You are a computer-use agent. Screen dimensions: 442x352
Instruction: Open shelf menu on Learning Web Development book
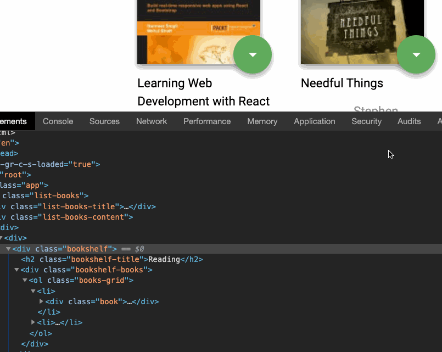click(x=253, y=54)
